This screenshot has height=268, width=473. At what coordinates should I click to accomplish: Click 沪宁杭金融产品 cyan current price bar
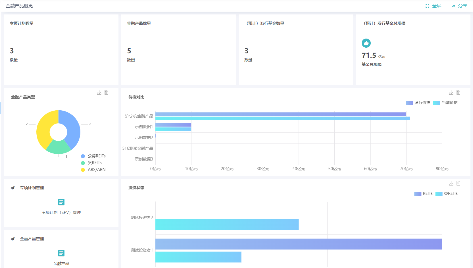(x=282, y=118)
